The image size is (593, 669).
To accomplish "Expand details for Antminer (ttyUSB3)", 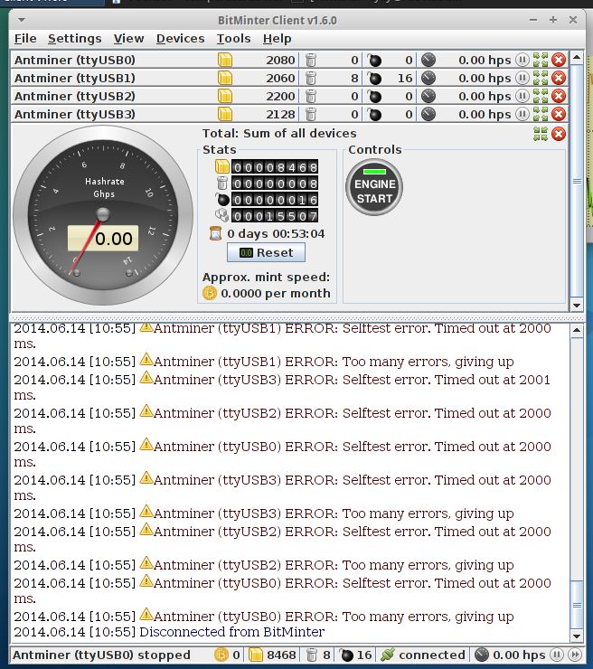I will click(x=541, y=114).
